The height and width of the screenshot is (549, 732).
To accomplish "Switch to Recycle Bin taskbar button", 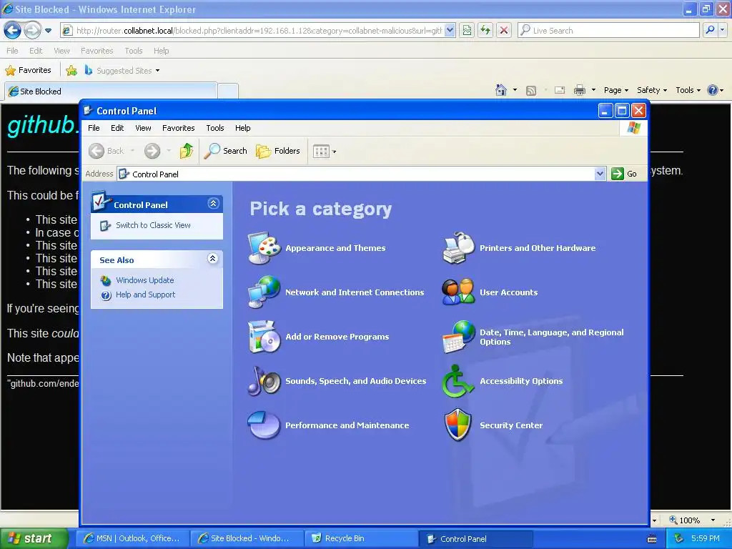I will tap(361, 538).
